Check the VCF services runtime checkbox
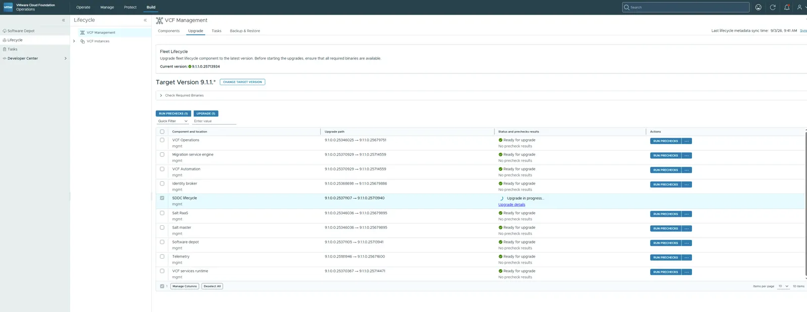Image resolution: width=807 pixels, height=312 pixels. pyautogui.click(x=162, y=271)
